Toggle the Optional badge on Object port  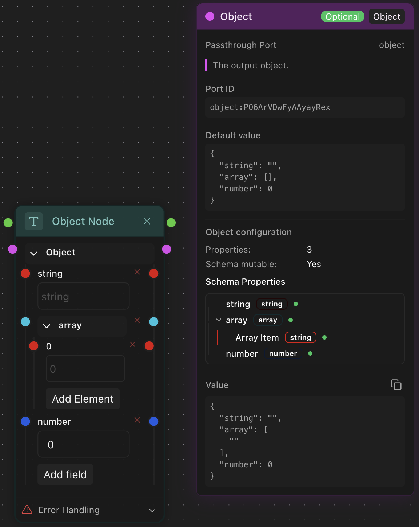pos(342,17)
